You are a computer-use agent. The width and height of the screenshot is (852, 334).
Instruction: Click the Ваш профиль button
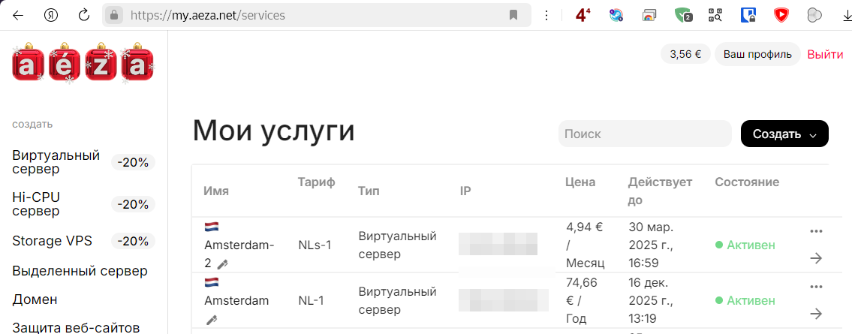pyautogui.click(x=757, y=54)
